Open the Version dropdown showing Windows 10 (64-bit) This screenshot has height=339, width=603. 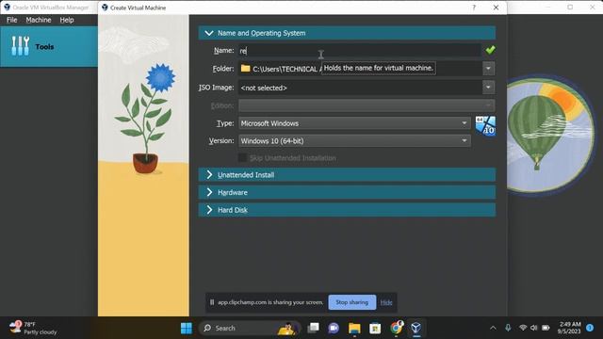354,141
